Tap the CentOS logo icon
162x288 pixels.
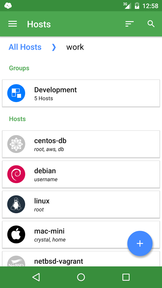coord(16,144)
